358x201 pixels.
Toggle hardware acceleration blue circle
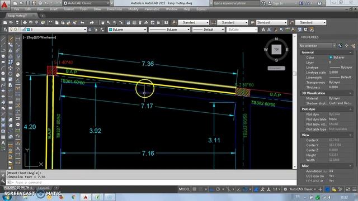(327, 189)
